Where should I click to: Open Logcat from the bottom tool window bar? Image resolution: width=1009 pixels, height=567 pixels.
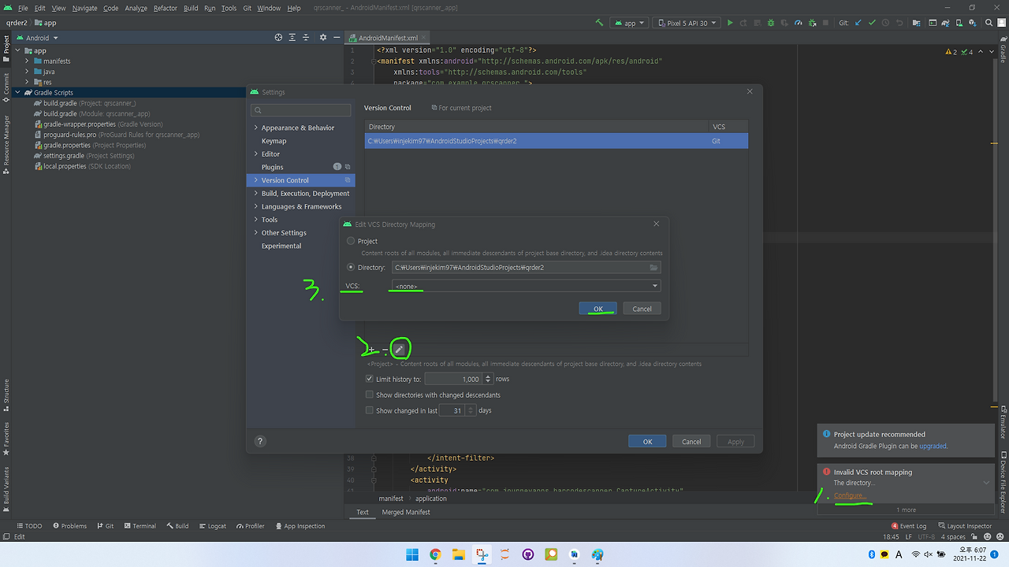213,525
